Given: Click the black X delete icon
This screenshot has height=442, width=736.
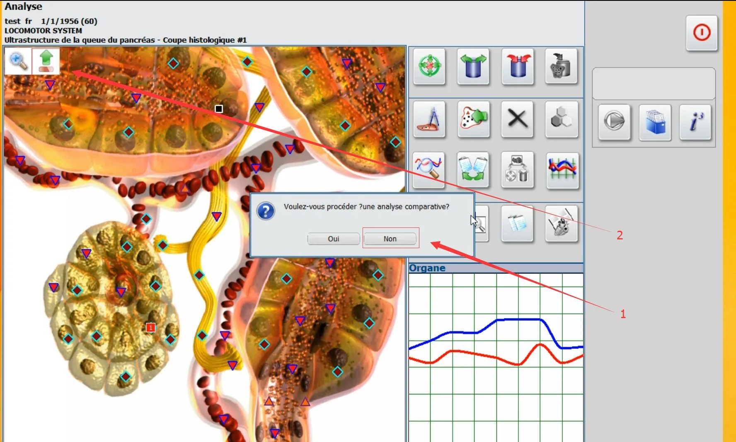Looking at the screenshot, I should (x=517, y=119).
